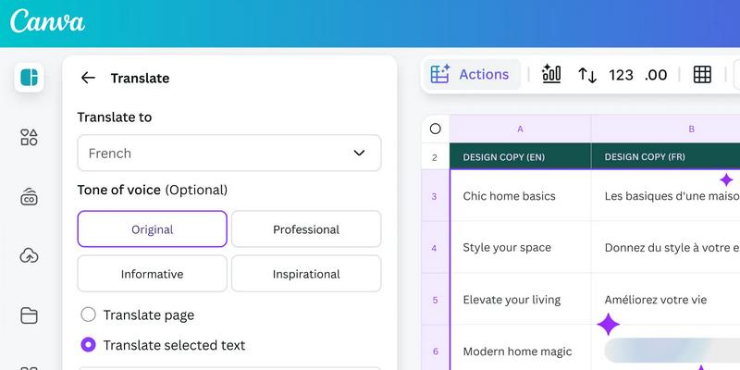Screen dimensions: 740x370
Task: Open the Design templates sidebar icon
Action: [x=29, y=78]
